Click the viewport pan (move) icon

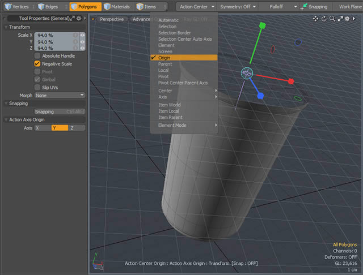315,19
